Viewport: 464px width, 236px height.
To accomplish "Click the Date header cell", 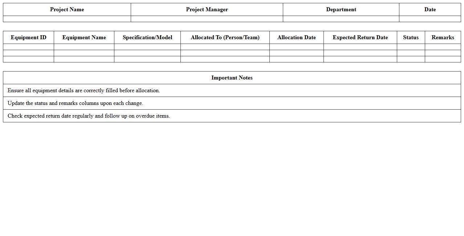I will click(430, 9).
